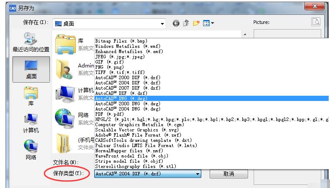
Task: Select 桌面 in the left sidebar
Action: [31, 70]
